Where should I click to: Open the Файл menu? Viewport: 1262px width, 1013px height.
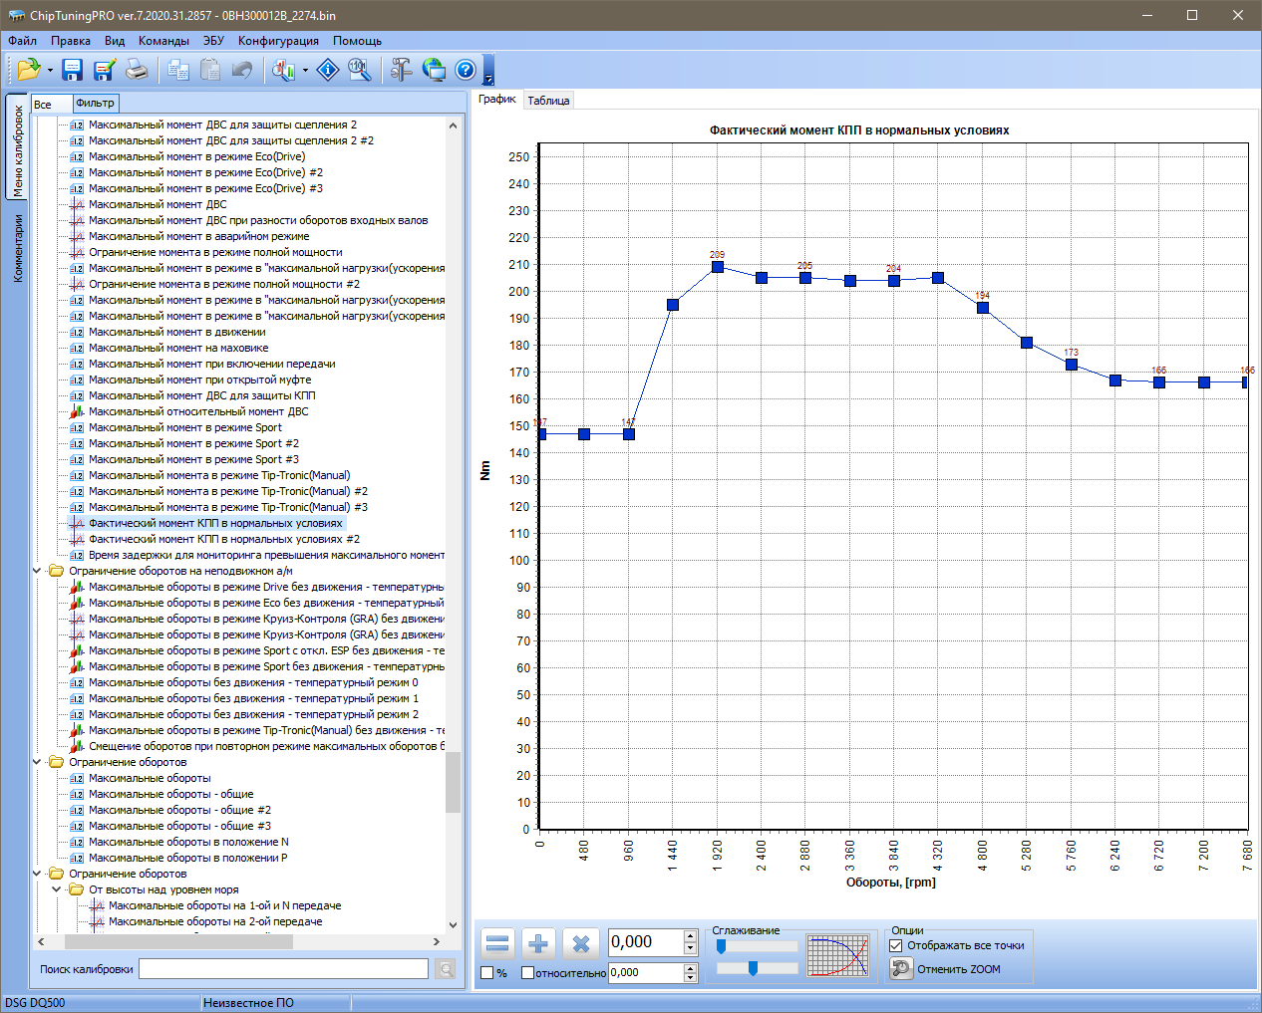pyautogui.click(x=22, y=41)
